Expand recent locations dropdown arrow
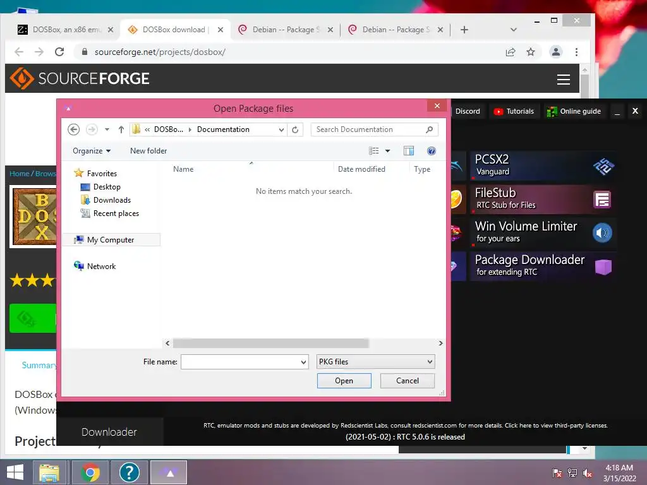 (x=107, y=129)
